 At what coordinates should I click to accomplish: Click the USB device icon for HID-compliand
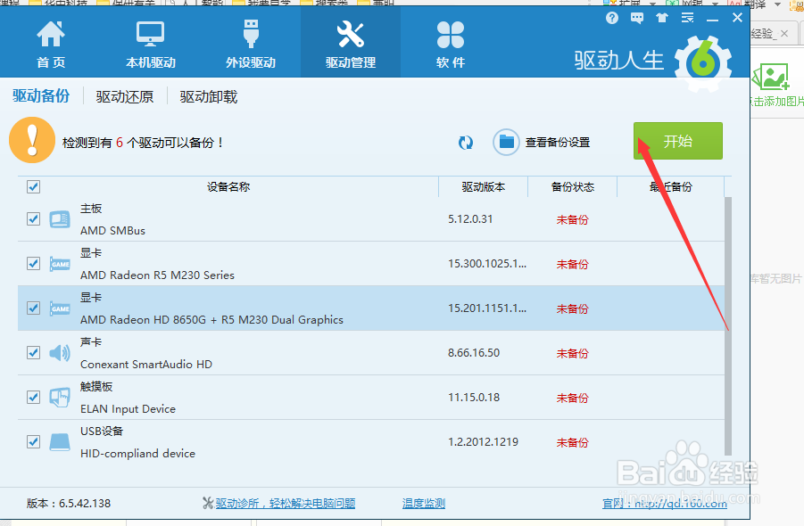click(x=60, y=442)
